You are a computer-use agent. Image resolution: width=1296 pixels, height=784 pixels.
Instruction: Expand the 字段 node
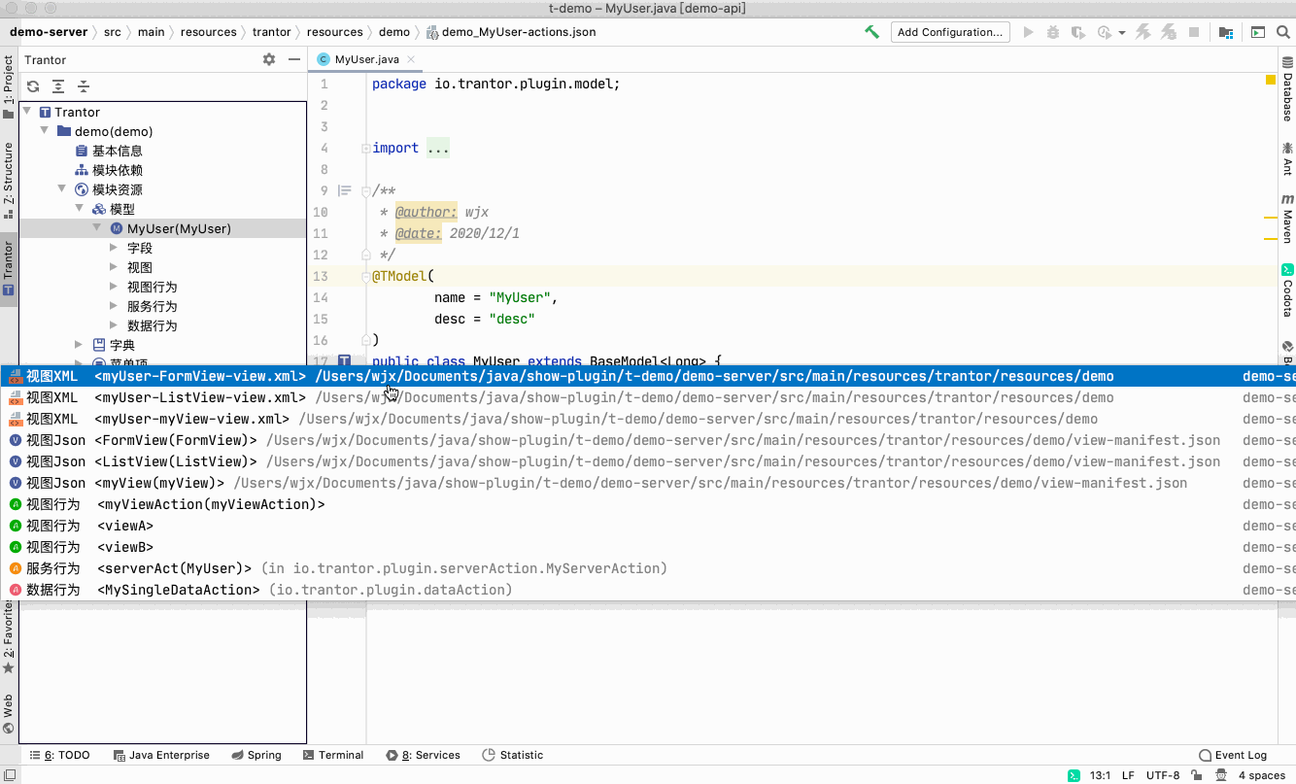pos(115,248)
